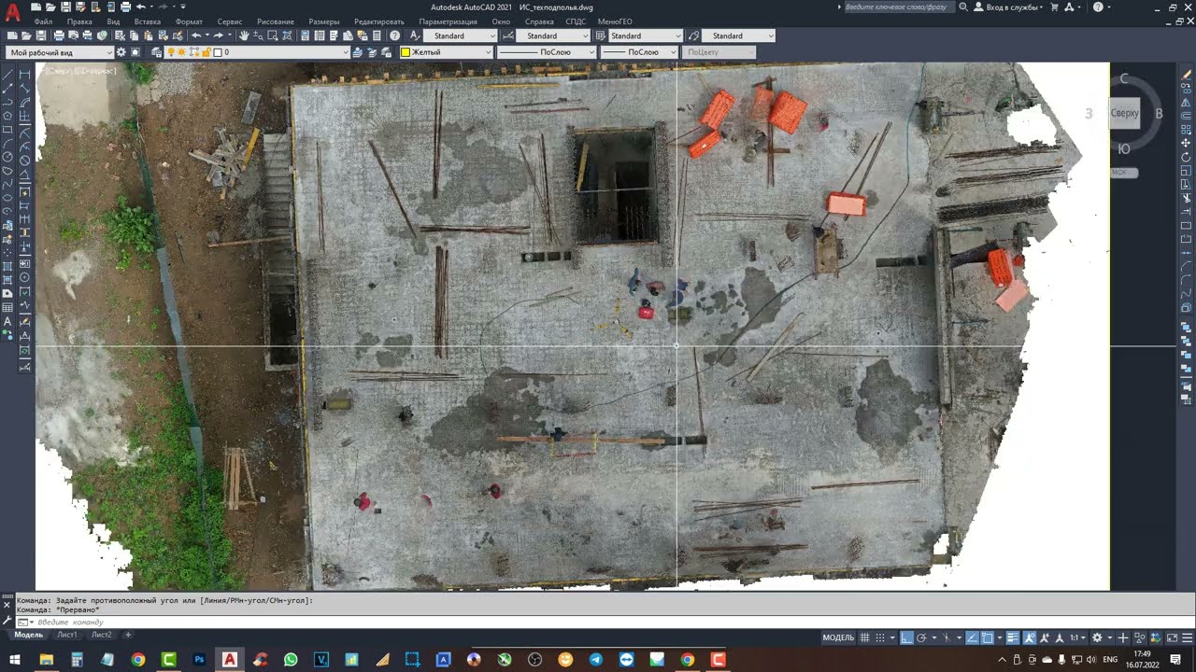Open the dimension style Standard dropdown
The height and width of the screenshot is (672, 1196).
point(553,35)
